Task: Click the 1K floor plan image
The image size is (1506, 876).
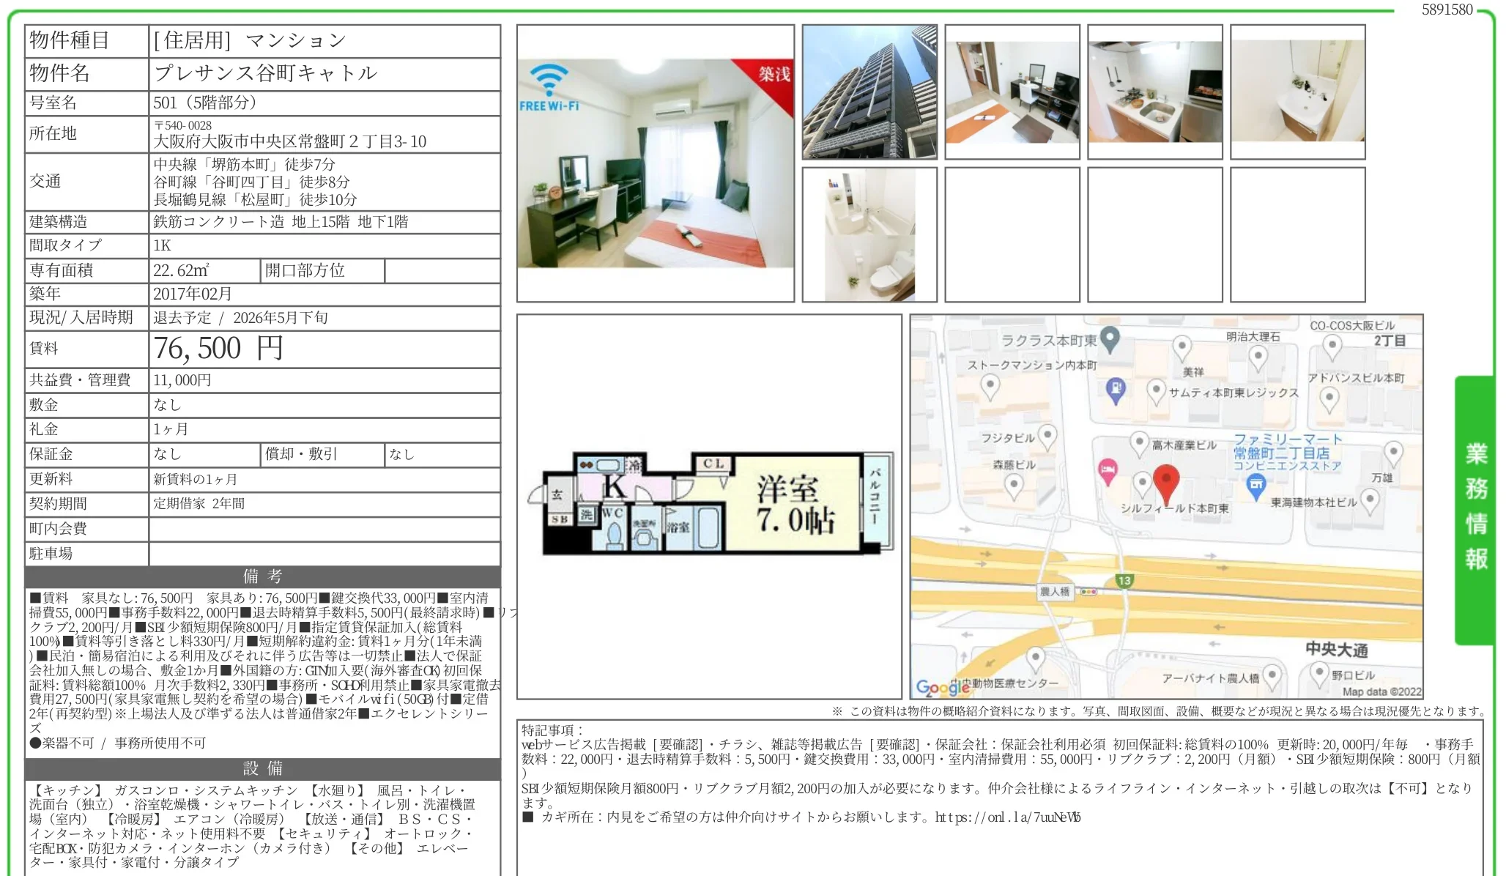Action: (709, 504)
